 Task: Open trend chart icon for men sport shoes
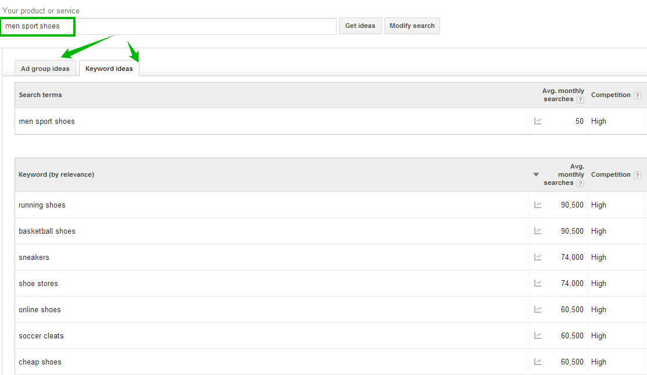(538, 122)
